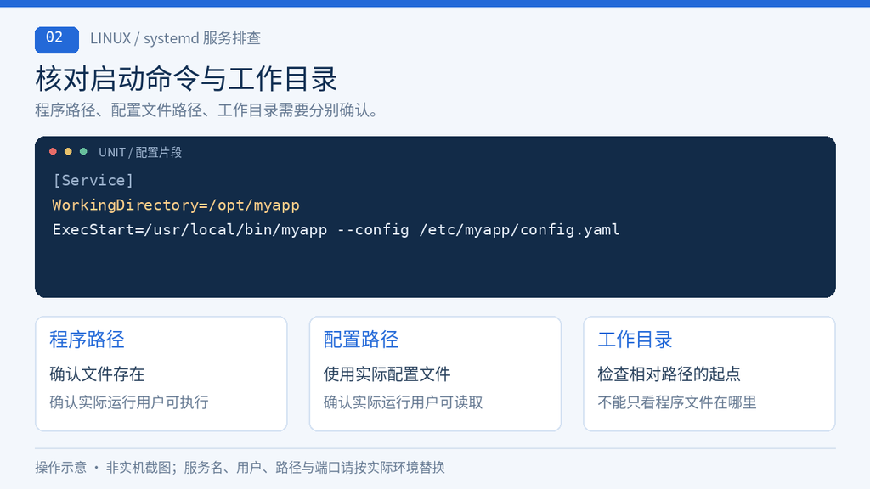
Task: Click '确认实际运行用户可读取' text
Action: 403,402
